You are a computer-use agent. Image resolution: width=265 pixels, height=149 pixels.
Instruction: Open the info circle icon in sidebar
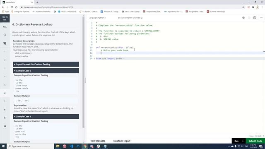pos(5,35)
